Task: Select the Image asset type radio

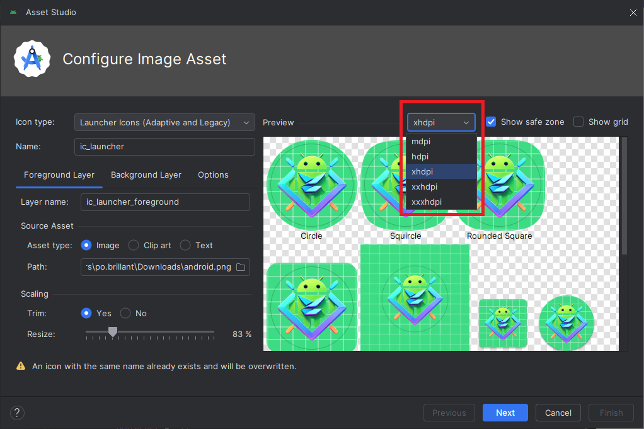Action: 86,245
